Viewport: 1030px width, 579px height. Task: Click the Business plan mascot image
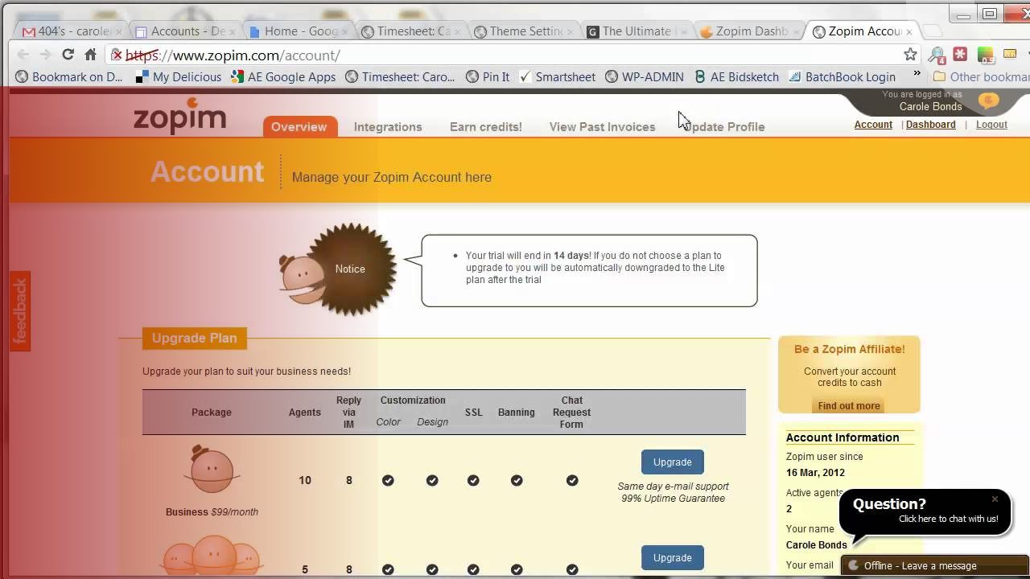click(x=212, y=470)
